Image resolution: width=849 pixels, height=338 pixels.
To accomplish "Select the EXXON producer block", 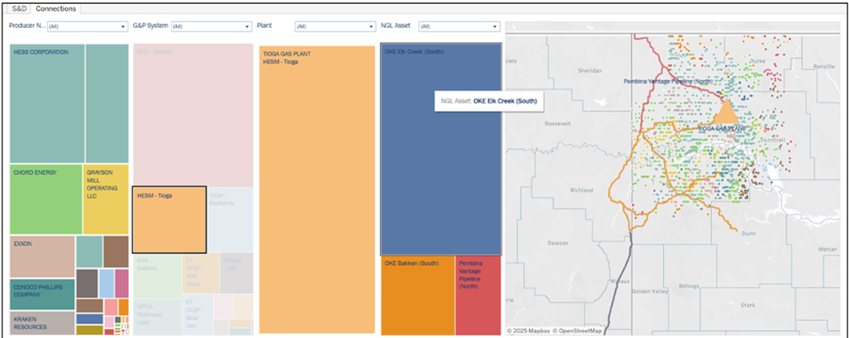I will click(42, 257).
